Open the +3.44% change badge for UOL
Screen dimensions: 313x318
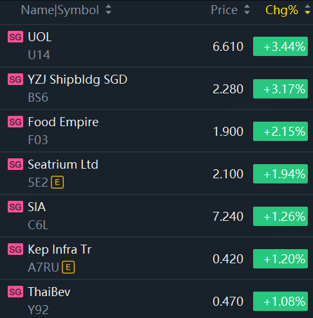(280, 46)
